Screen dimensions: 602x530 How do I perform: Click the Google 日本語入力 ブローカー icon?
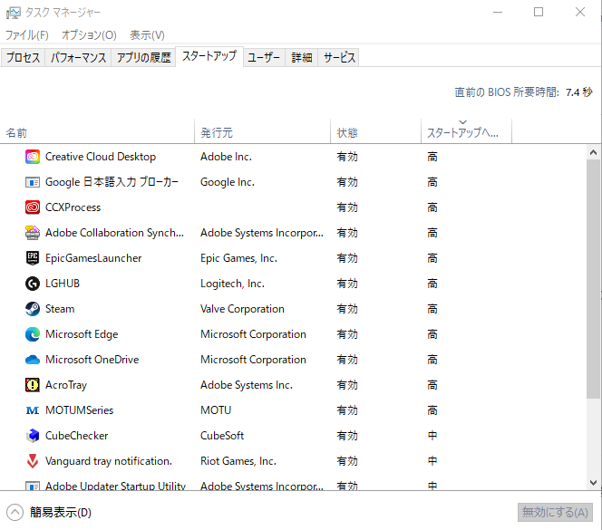[x=33, y=182]
